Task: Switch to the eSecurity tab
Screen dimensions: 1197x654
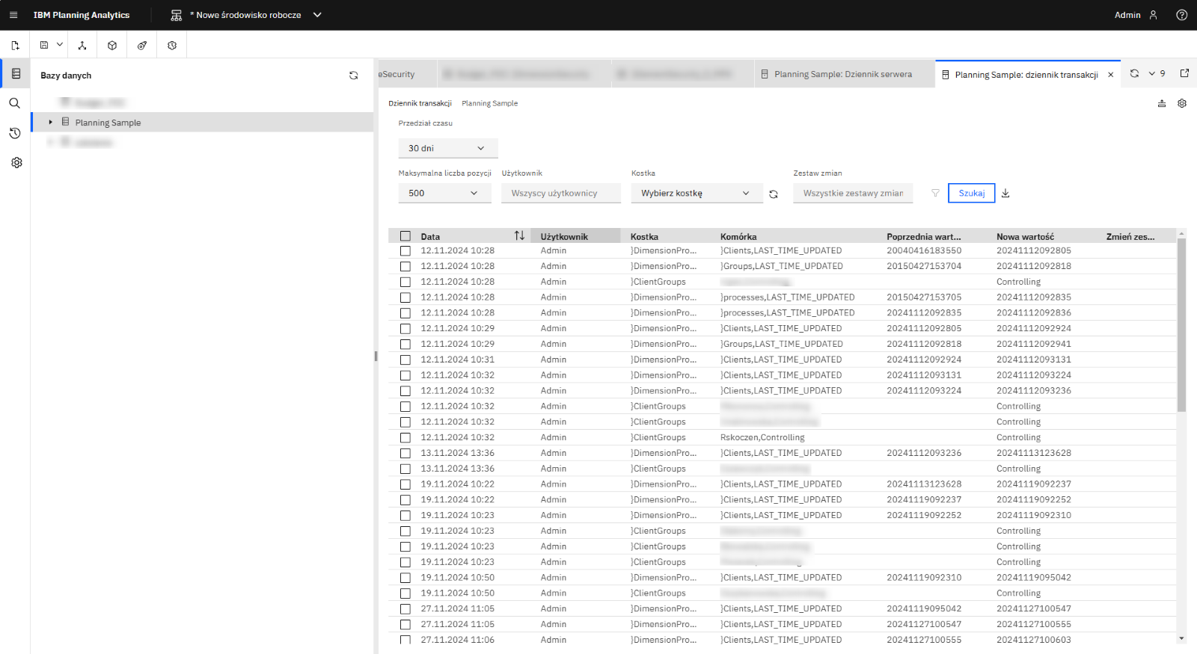Action: (398, 75)
